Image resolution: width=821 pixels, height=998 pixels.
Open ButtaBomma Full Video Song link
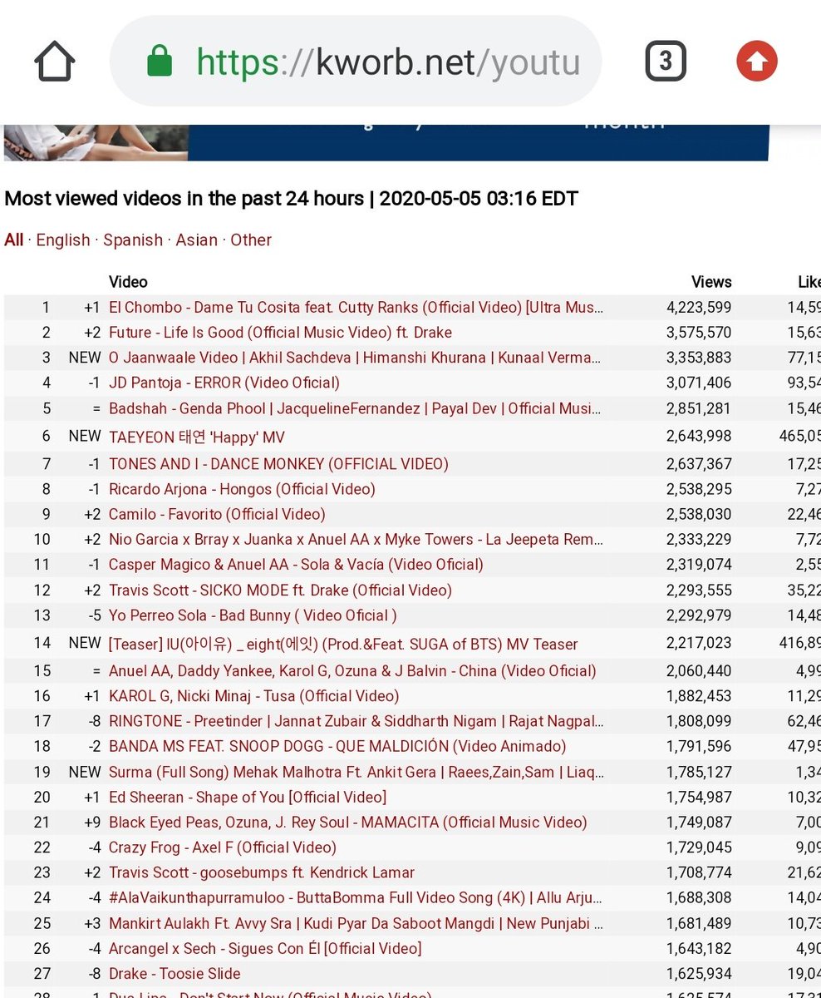click(356, 897)
